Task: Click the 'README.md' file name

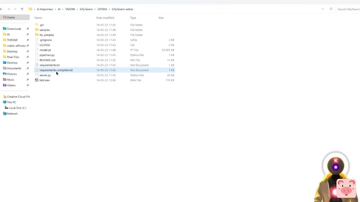Action: [47, 60]
